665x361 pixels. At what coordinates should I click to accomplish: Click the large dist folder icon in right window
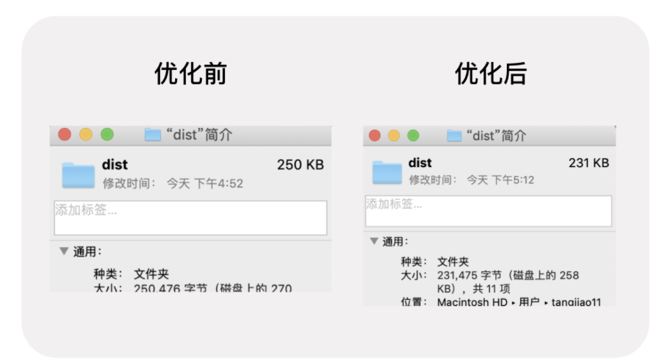pyautogui.click(x=387, y=172)
